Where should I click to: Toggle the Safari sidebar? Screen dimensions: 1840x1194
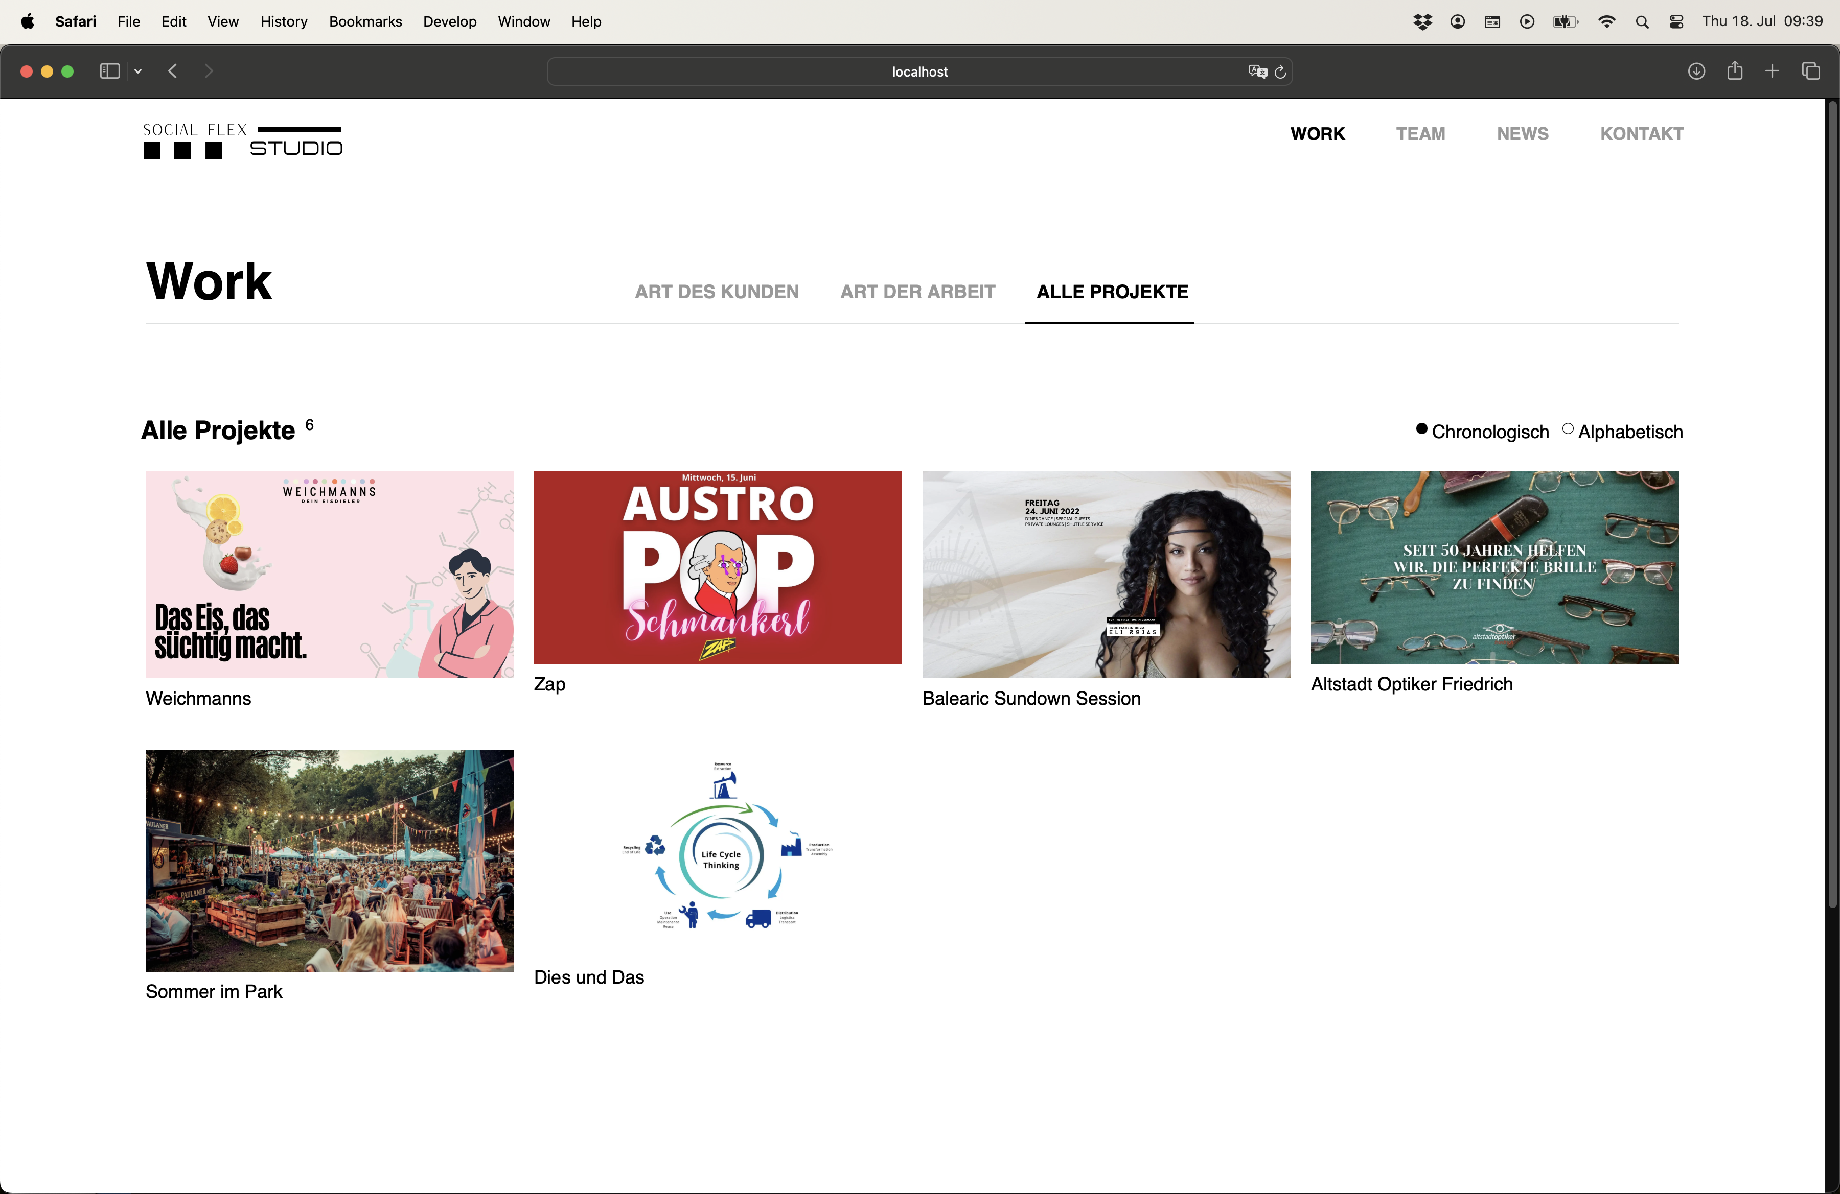(x=110, y=71)
